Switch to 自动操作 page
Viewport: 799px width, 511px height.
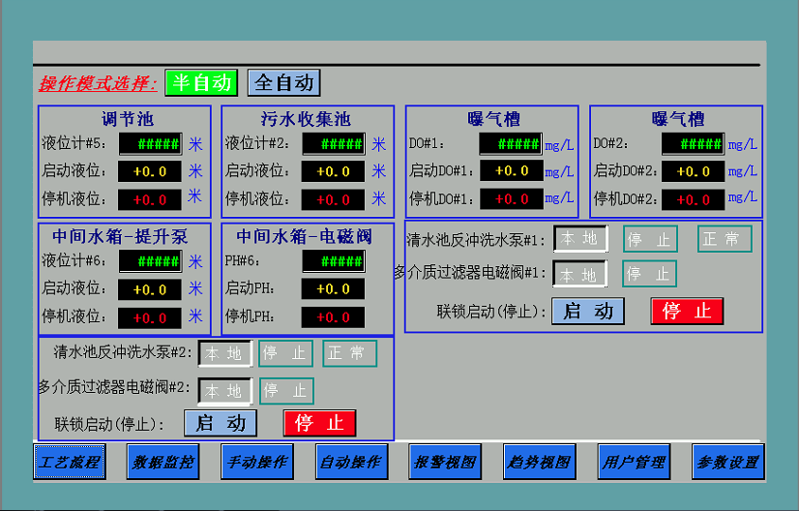pyautogui.click(x=351, y=463)
